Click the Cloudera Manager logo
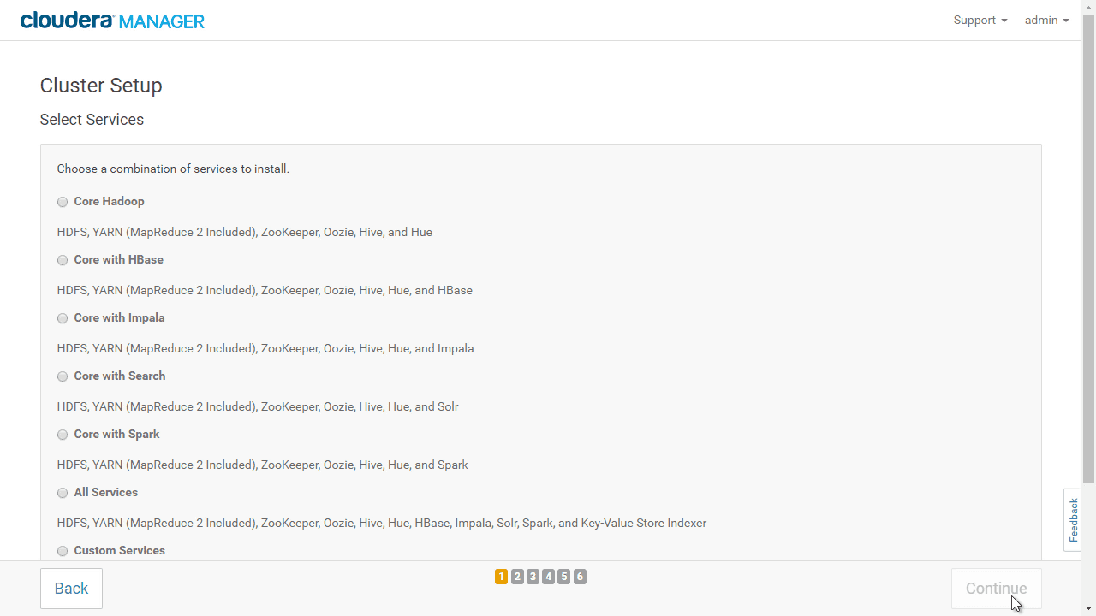This screenshot has width=1096, height=616. [112, 21]
